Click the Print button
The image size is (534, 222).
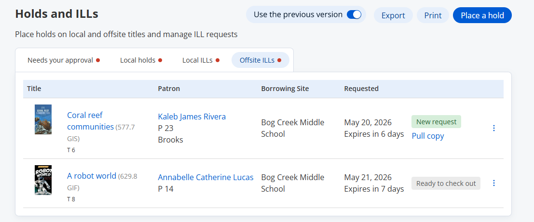coord(433,15)
